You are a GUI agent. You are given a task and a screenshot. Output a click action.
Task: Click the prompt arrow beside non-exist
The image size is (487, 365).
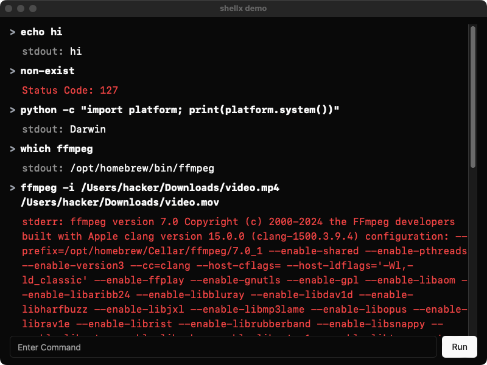(x=13, y=71)
